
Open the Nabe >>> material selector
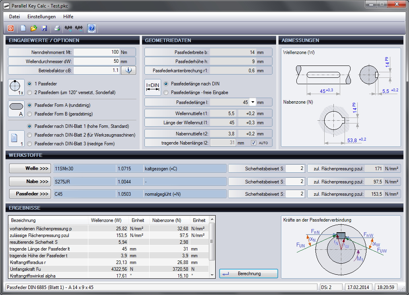click(30, 181)
